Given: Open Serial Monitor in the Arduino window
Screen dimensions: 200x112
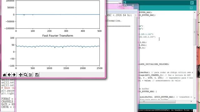Looking at the screenshot, I should 192,3.
